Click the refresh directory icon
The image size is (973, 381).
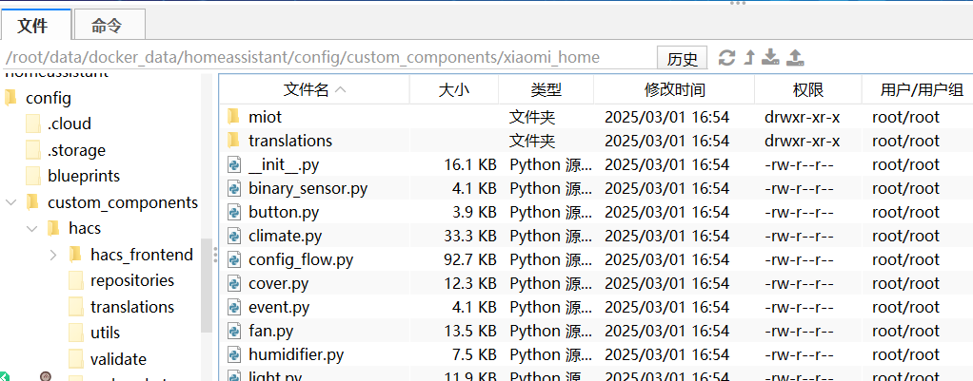pyautogui.click(x=726, y=58)
